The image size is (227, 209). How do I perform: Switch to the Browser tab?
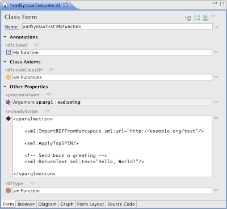point(26,204)
